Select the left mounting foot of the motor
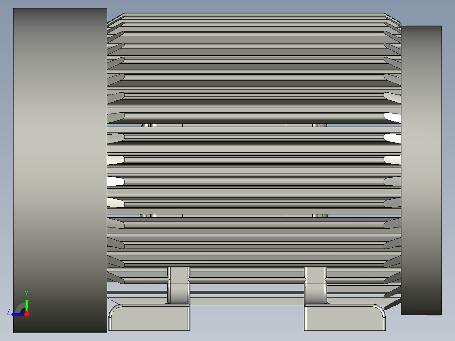 click(149, 317)
